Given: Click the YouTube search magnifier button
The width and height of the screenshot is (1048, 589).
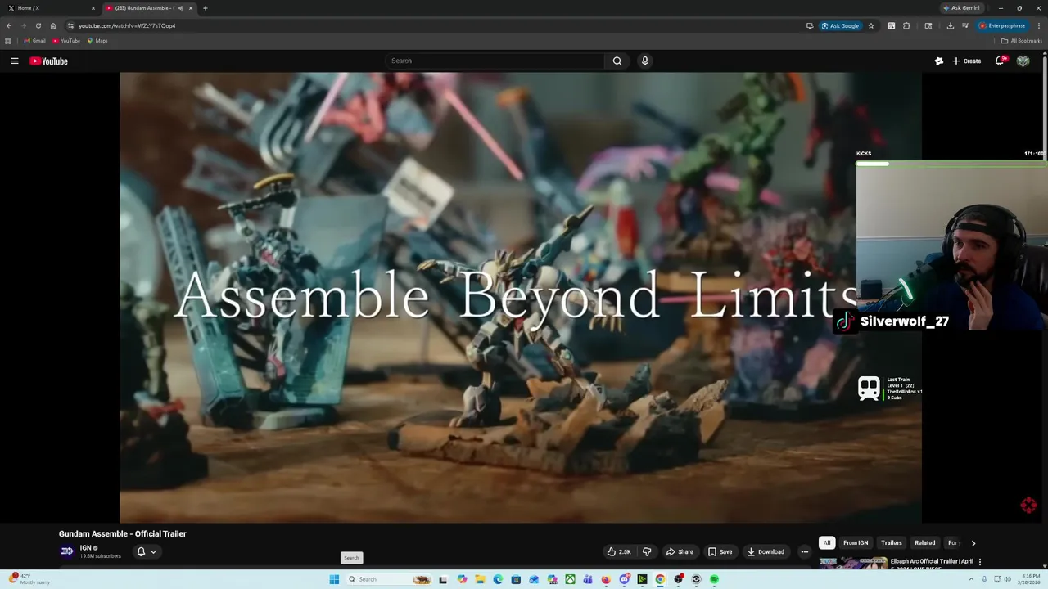Looking at the screenshot, I should pyautogui.click(x=617, y=61).
